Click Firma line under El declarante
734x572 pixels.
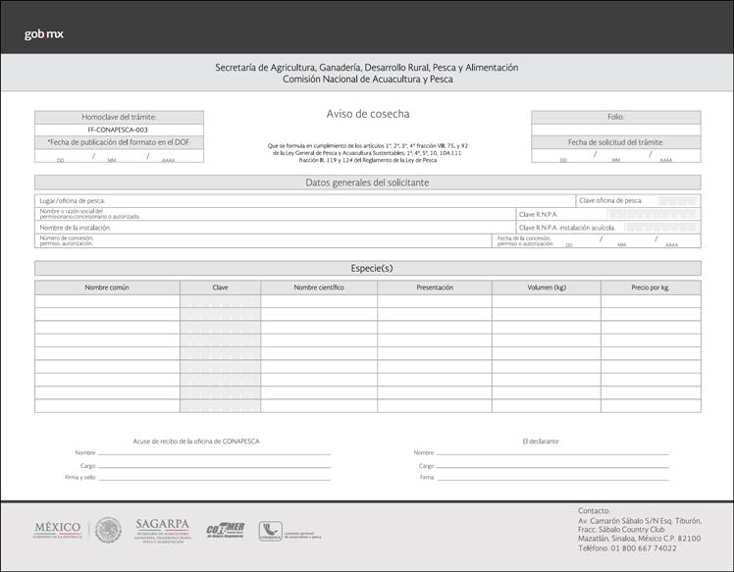tap(552, 478)
